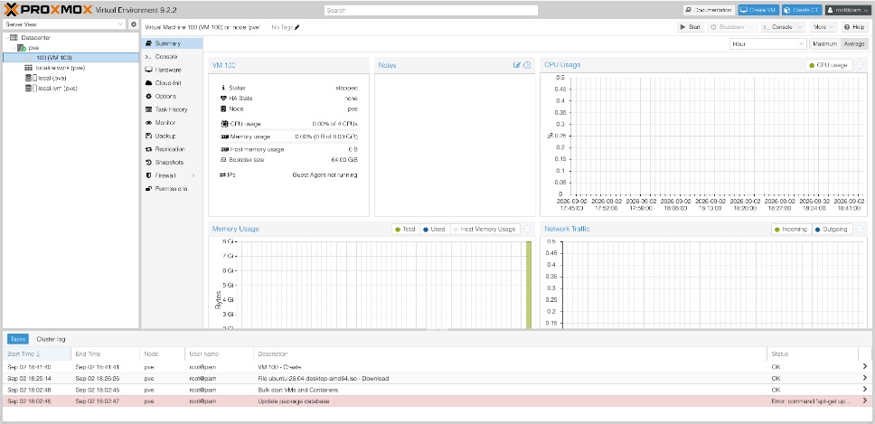Collapse the pve tree node
Image resolution: width=875 pixels, height=424 pixels.
pos(14,47)
